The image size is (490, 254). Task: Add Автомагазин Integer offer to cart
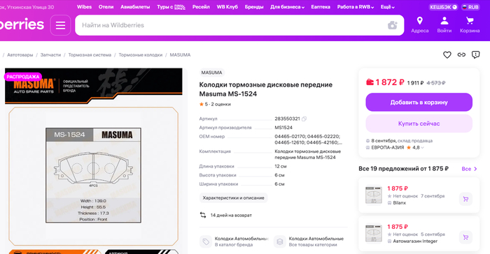click(x=465, y=237)
